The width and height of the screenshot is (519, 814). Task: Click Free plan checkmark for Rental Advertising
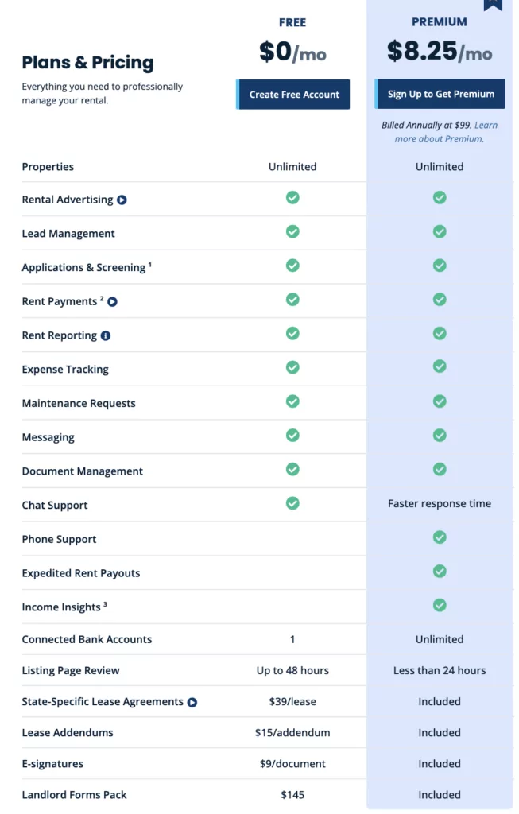(292, 198)
